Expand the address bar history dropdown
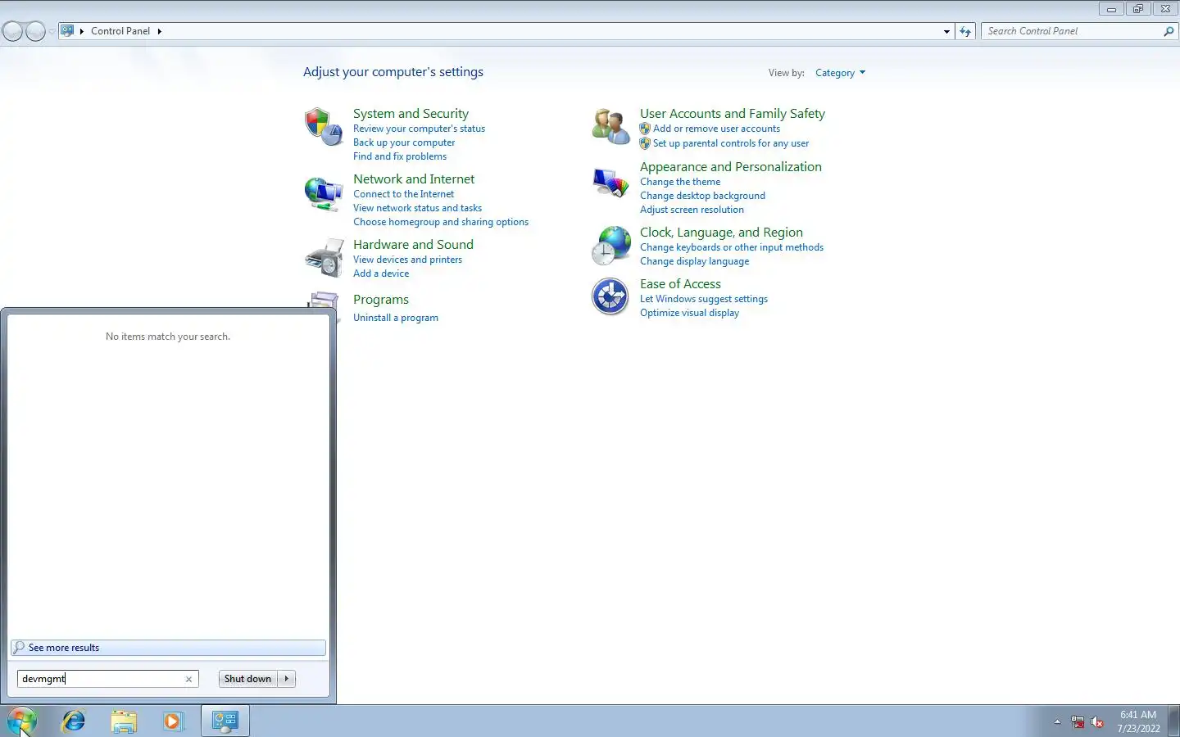The image size is (1180, 737). point(946,31)
